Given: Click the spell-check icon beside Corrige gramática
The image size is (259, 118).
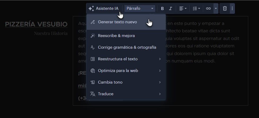Looking at the screenshot, I should (93, 47).
